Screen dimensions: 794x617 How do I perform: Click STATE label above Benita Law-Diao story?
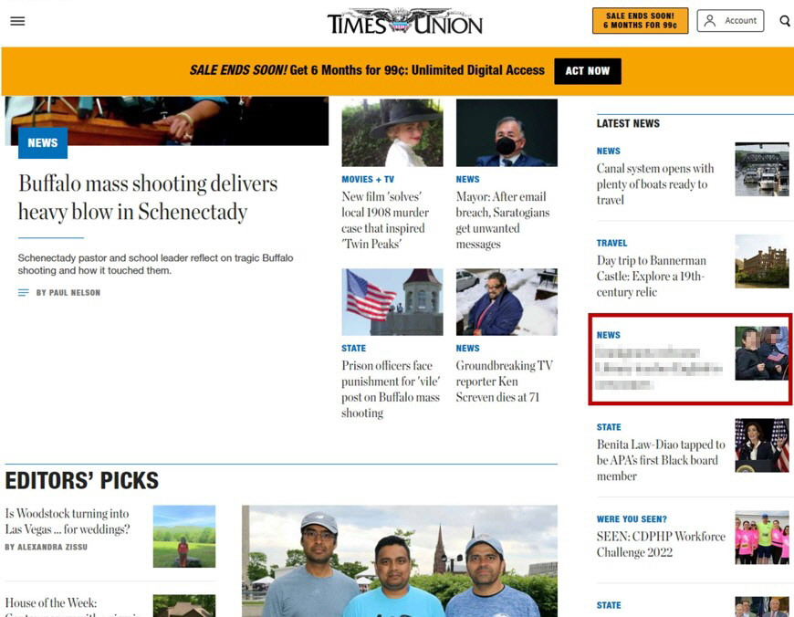tap(609, 427)
